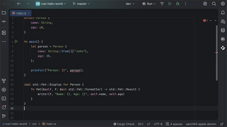Open the Database tool window
The width and height of the screenshot is (227, 127).
[223, 30]
